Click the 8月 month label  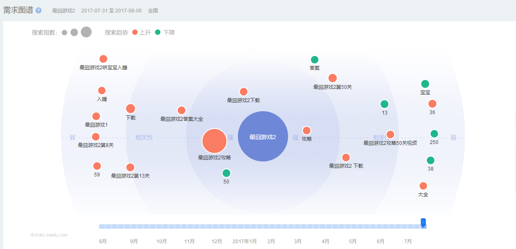(103, 242)
